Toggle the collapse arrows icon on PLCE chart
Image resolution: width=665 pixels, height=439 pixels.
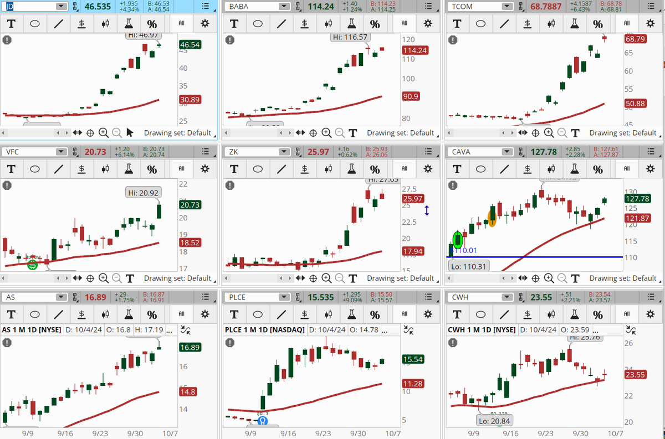click(408, 330)
